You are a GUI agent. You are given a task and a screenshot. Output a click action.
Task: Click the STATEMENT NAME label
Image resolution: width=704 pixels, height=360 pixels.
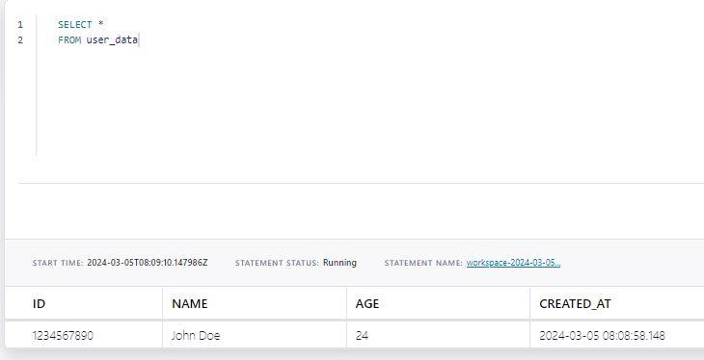click(423, 263)
